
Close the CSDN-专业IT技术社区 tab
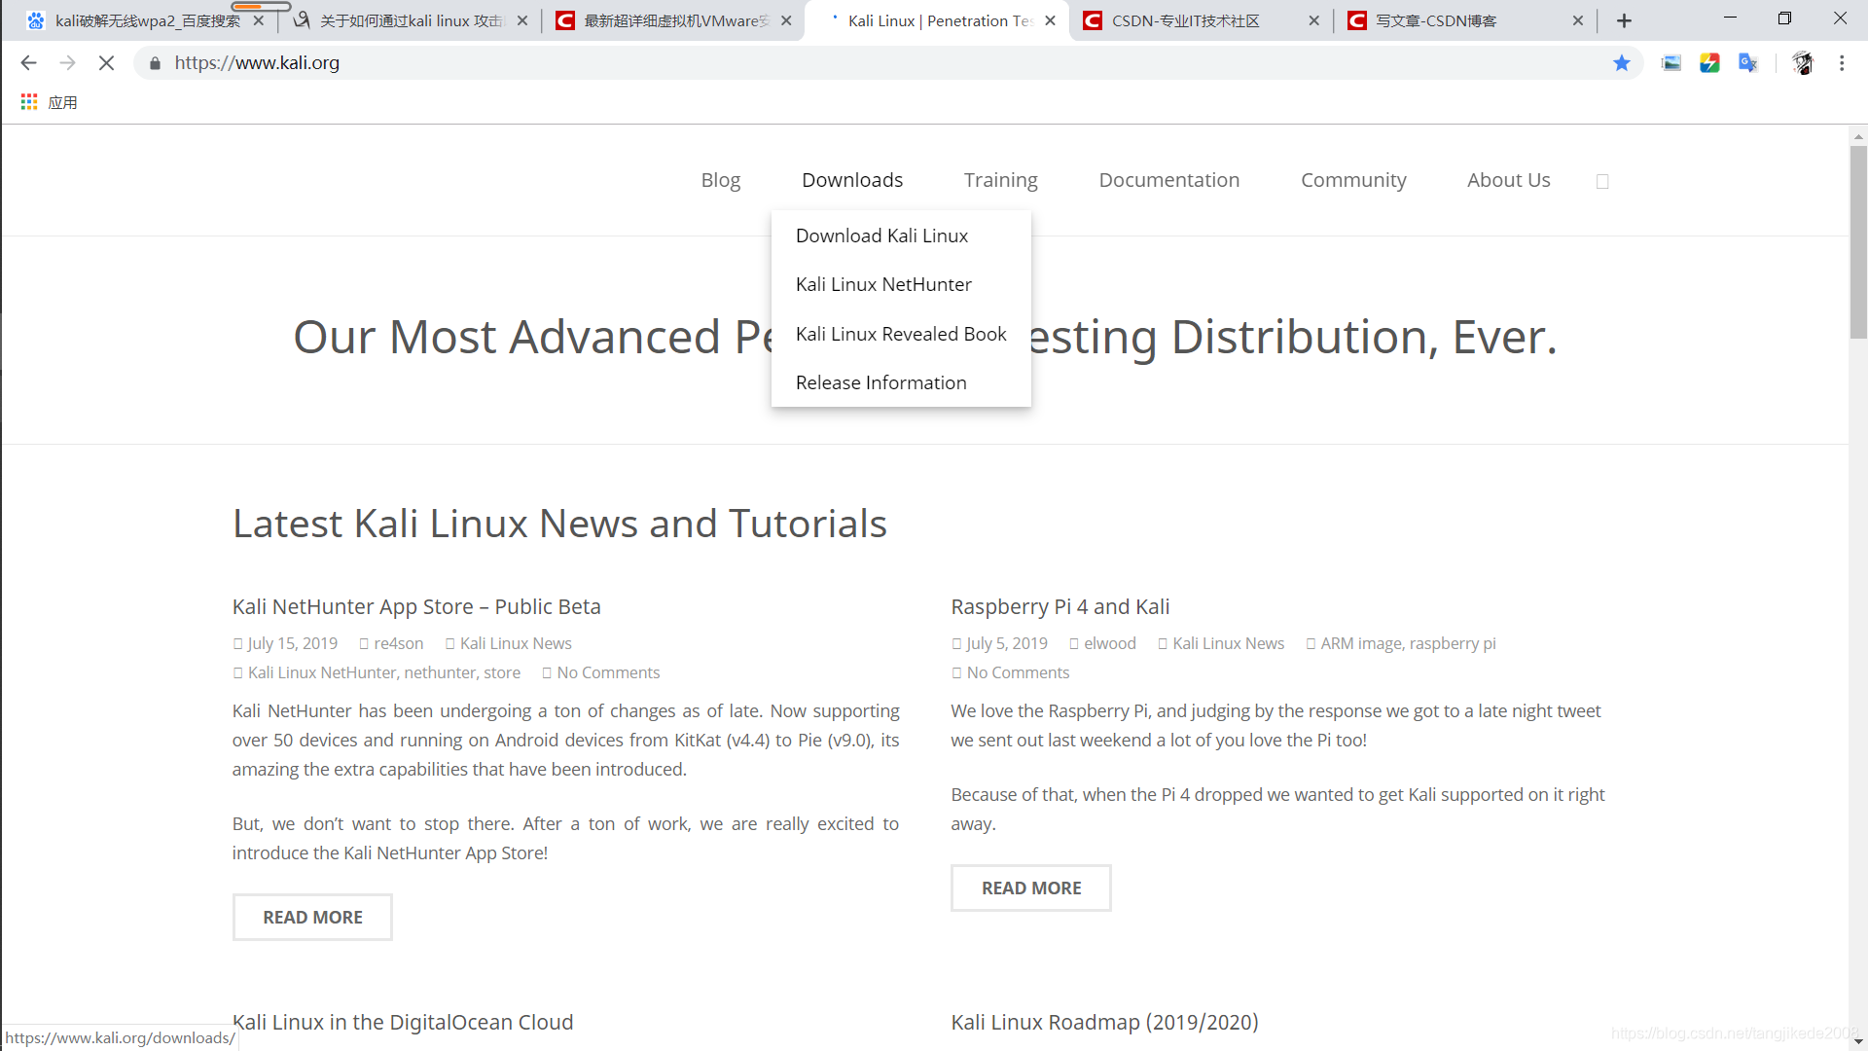(1314, 20)
